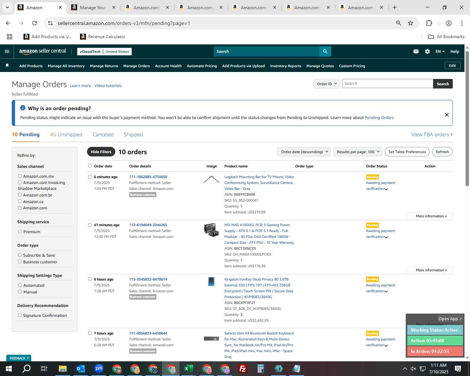Close the 'Why is an order pending' banner
Image resolution: width=470 pixels, height=376 pixels.
coord(447,115)
